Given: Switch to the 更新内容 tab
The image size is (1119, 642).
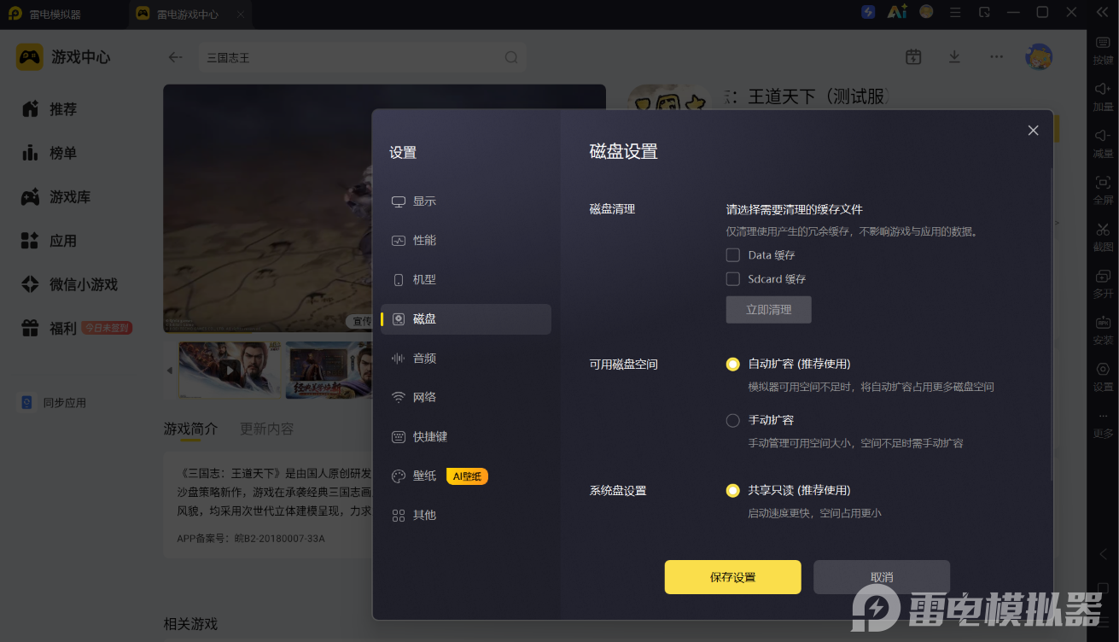Looking at the screenshot, I should tap(266, 429).
